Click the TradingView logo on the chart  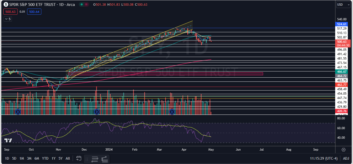(x=8, y=141)
